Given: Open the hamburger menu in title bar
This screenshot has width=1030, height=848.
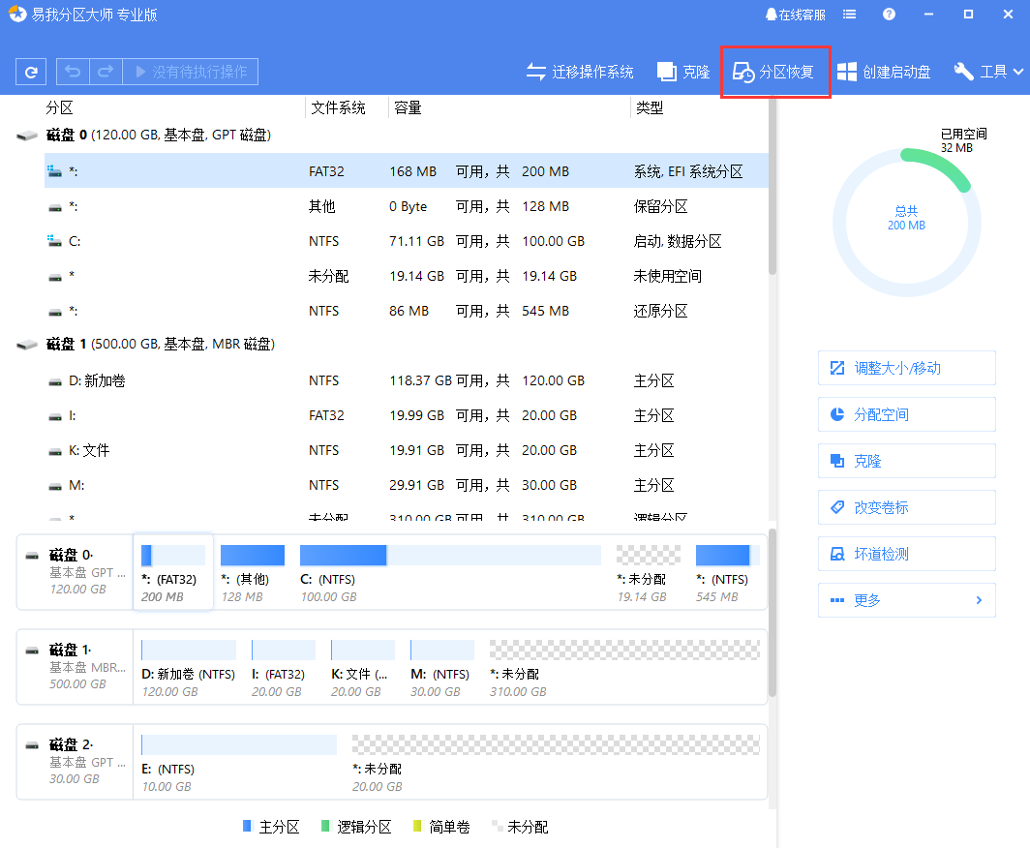Looking at the screenshot, I should coord(849,14).
